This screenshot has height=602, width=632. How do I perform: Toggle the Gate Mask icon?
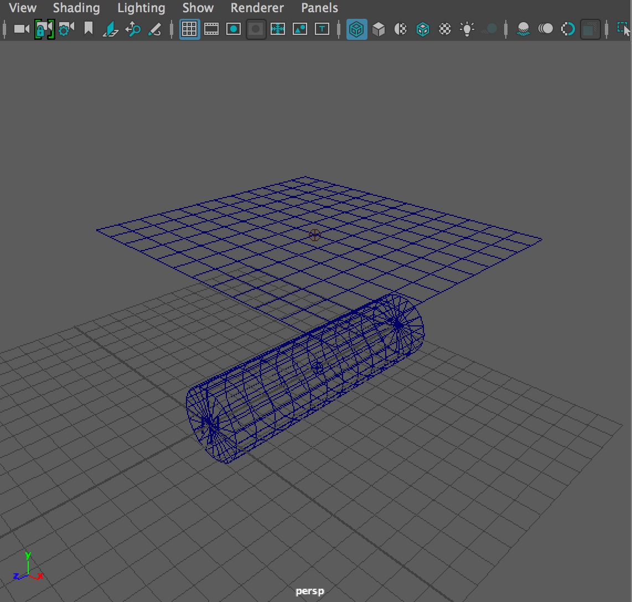(x=256, y=29)
